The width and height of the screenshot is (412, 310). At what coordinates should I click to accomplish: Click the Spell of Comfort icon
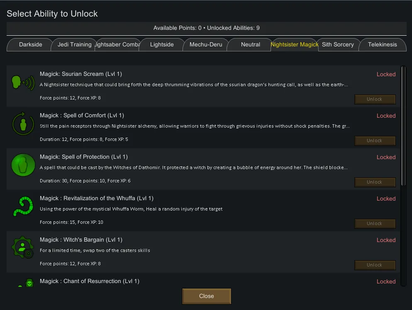click(23, 124)
